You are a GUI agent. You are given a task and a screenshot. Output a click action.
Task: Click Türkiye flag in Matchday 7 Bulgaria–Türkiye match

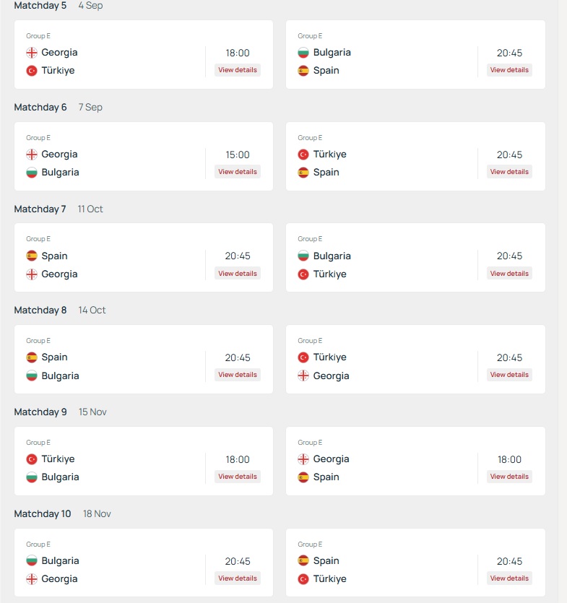(303, 274)
